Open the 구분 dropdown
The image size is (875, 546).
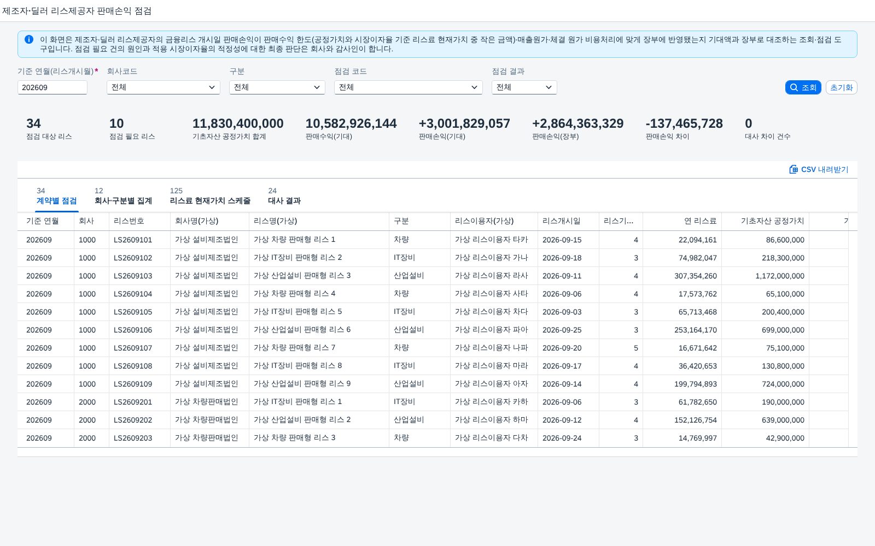pos(277,87)
